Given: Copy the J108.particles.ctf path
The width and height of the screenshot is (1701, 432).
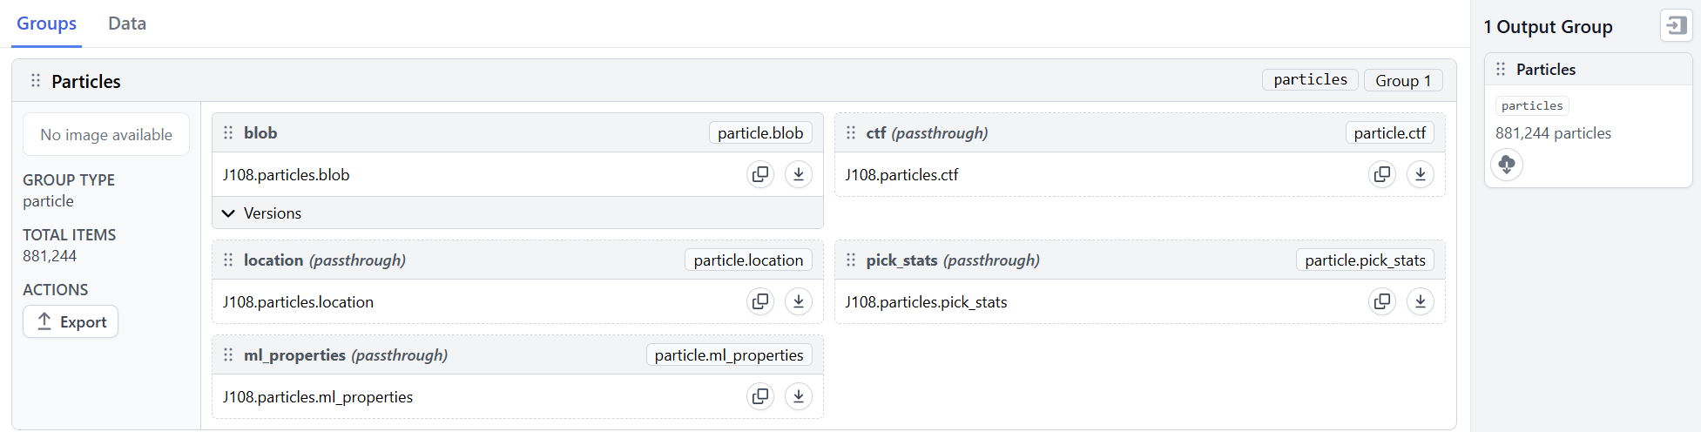Looking at the screenshot, I should pos(1382,174).
